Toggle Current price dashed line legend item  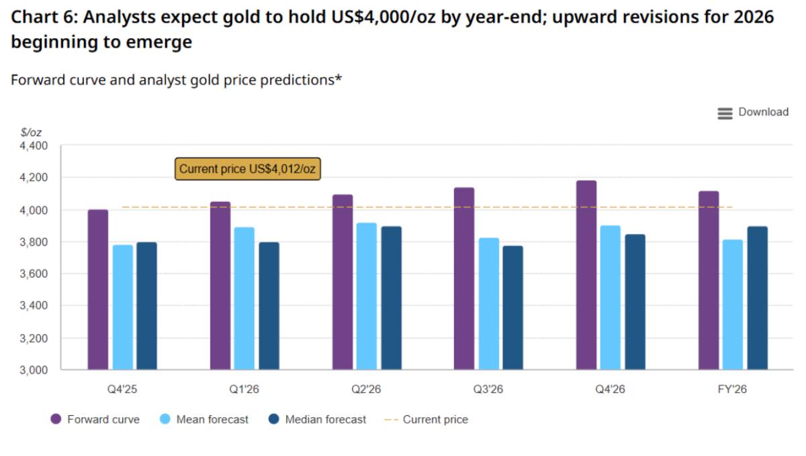pos(435,419)
